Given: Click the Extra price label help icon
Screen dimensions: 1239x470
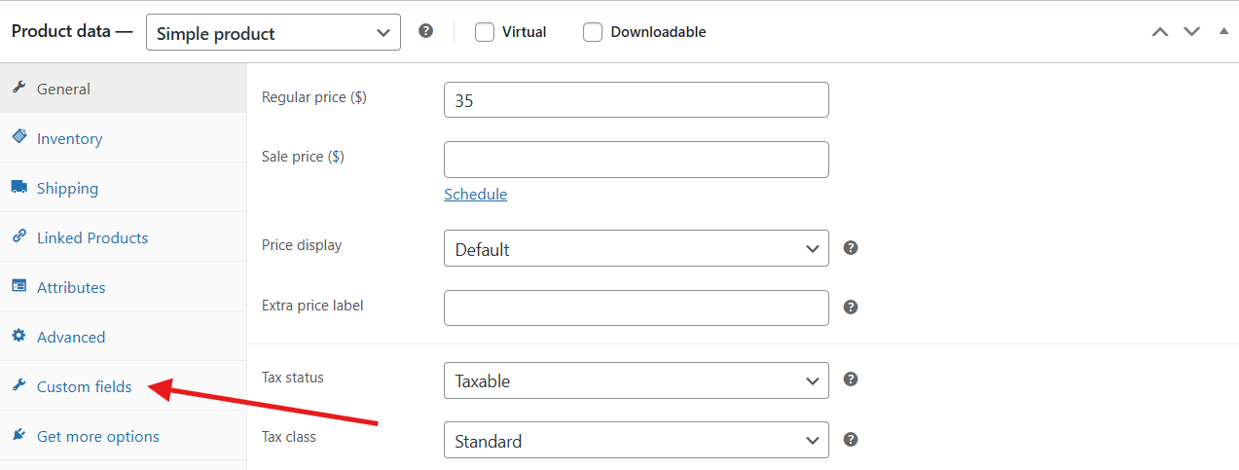Looking at the screenshot, I should (x=851, y=307).
